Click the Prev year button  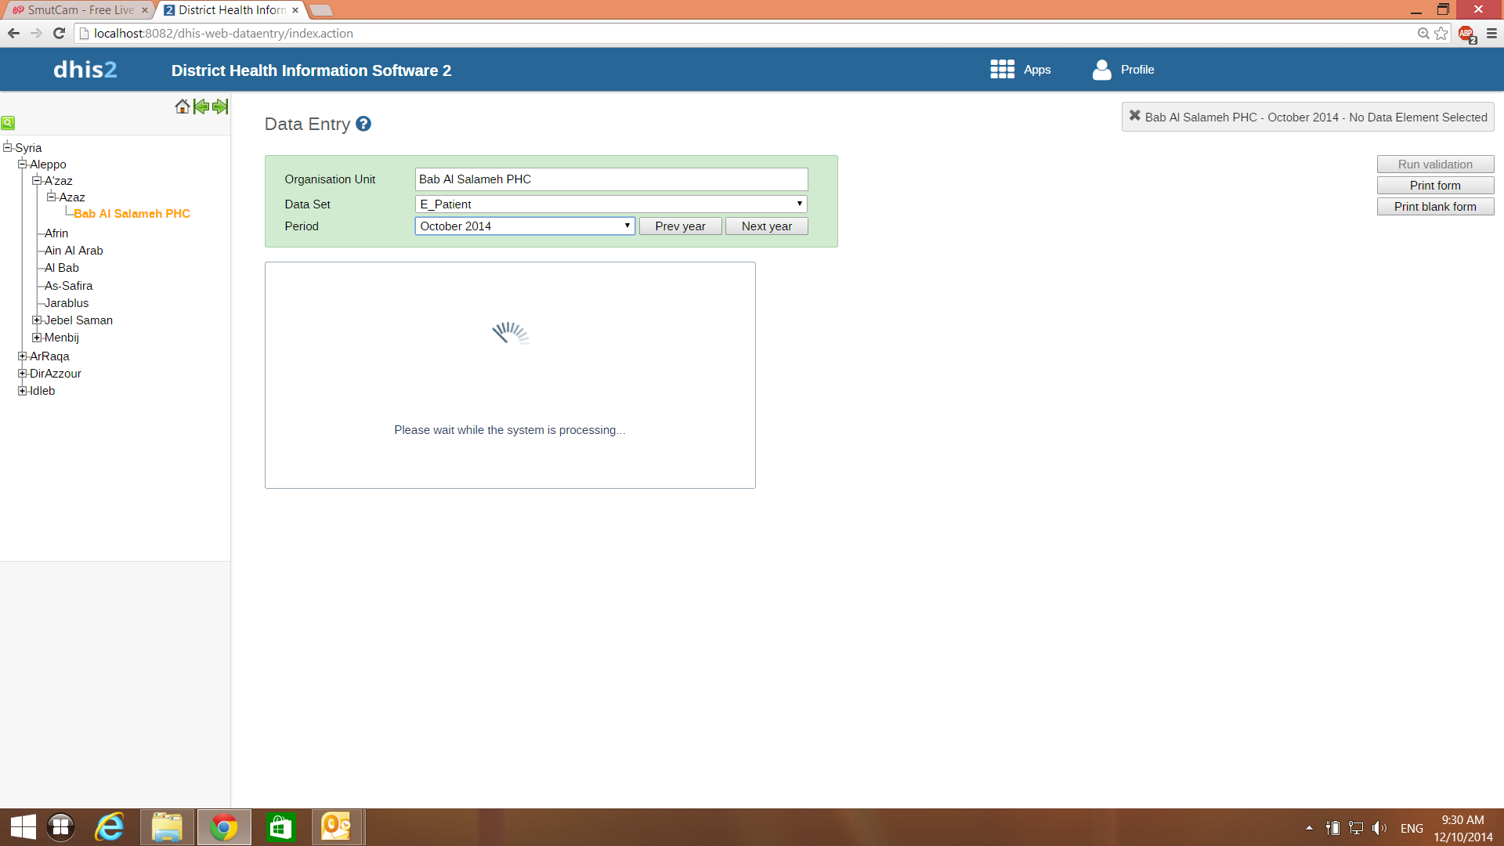coord(680,226)
